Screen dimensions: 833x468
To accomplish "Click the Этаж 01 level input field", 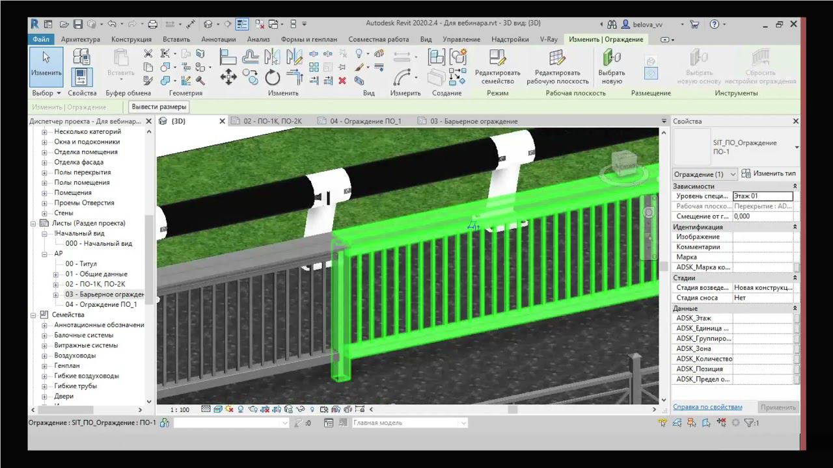I will click(762, 196).
